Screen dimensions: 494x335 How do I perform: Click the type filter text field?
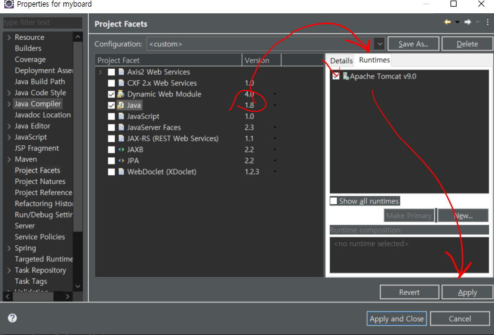click(x=43, y=23)
